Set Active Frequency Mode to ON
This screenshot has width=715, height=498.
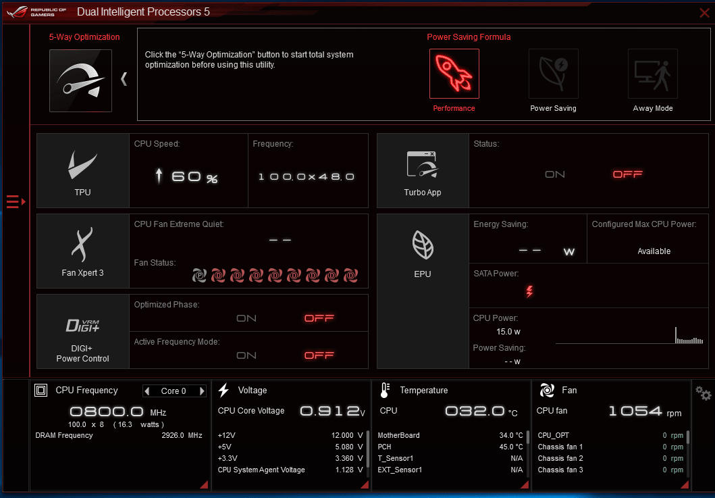coord(246,355)
